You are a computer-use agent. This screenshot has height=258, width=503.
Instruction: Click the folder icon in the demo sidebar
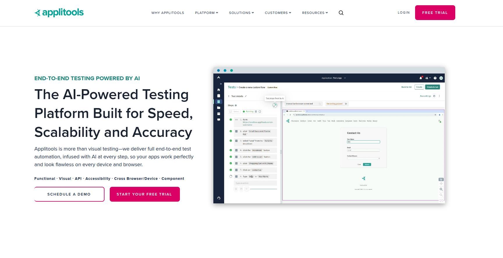(x=219, y=108)
